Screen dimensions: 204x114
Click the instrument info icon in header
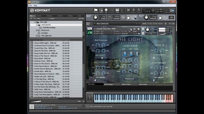(x=139, y=29)
